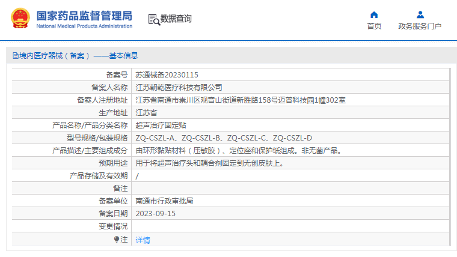Select product name 超声治疗固定贴
Screen dimensions: 457x257
161,125
